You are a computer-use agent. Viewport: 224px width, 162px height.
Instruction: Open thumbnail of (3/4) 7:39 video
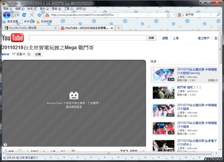163,128
